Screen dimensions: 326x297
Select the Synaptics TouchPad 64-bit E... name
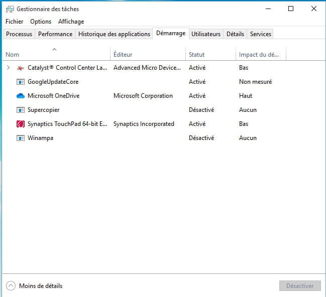(67, 124)
